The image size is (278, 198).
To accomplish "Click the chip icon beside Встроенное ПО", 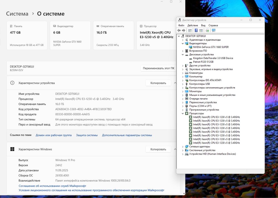I will tap(187, 51).
